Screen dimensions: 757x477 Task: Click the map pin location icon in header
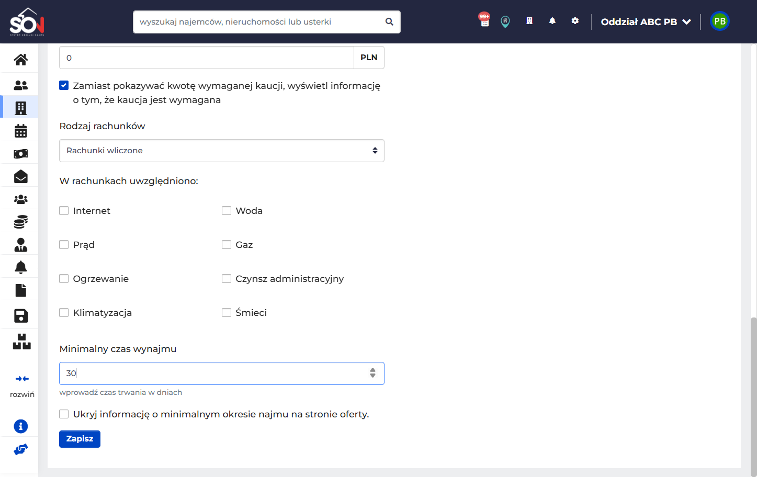click(x=505, y=21)
